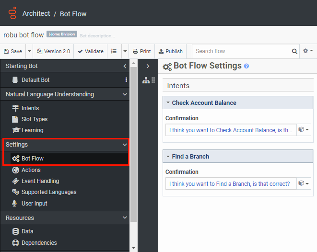Open Slot Types in the sidebar
Screen dimensions: 317x252
[x=34, y=119]
